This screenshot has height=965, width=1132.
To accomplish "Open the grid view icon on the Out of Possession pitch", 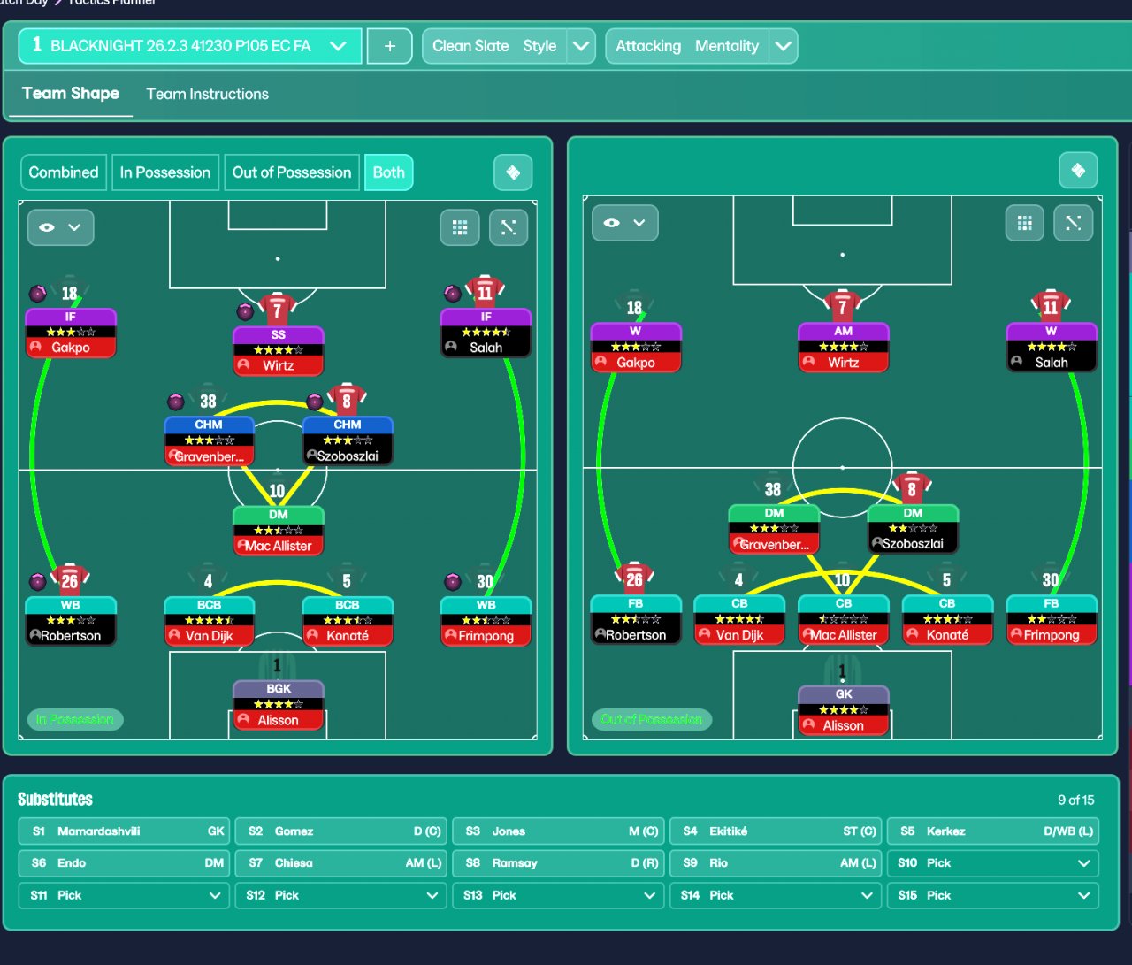I will (1025, 223).
